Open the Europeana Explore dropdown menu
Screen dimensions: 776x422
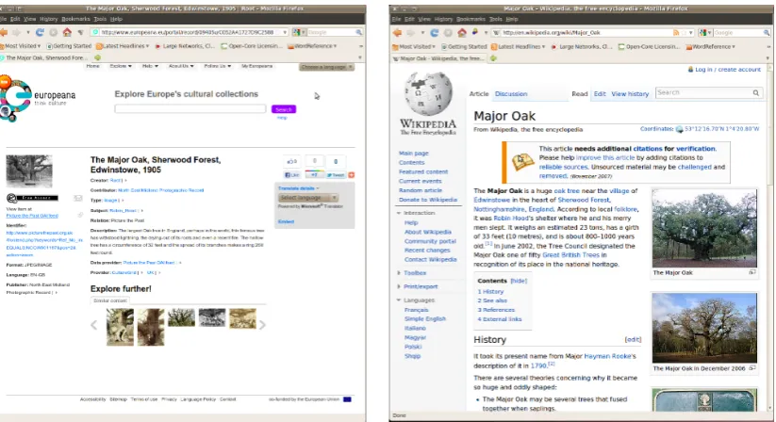(x=121, y=66)
